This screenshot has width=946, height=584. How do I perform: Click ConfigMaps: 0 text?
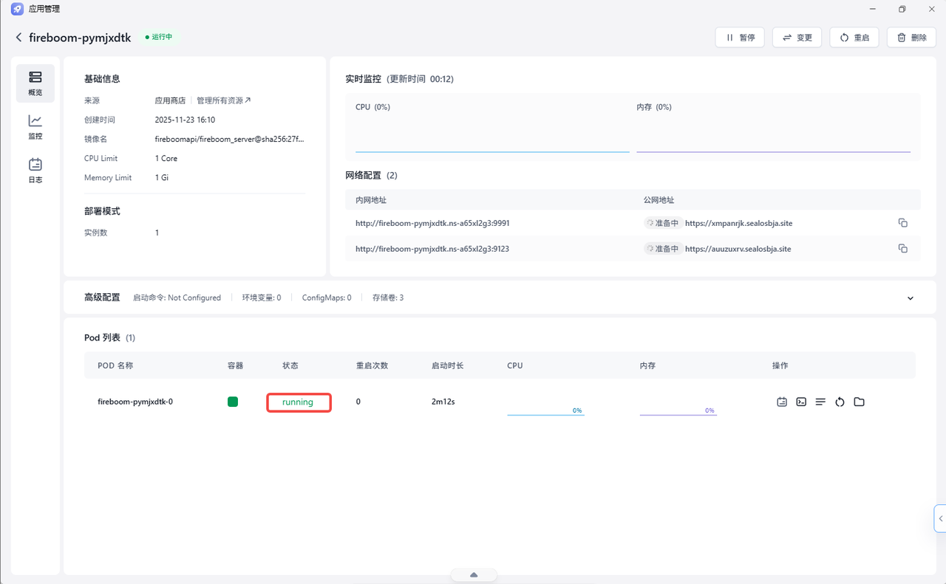327,298
